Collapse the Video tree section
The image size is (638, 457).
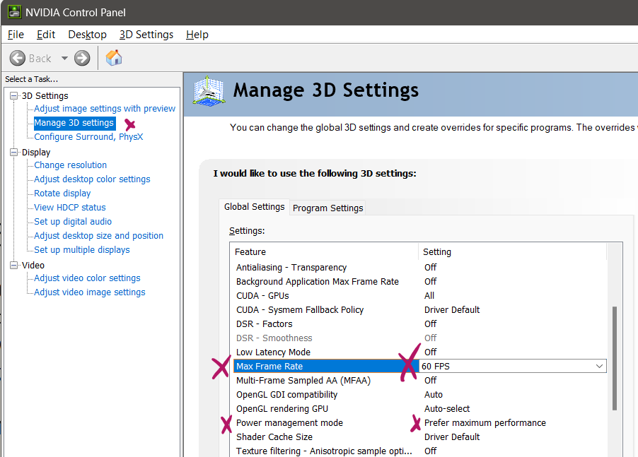tap(13, 264)
